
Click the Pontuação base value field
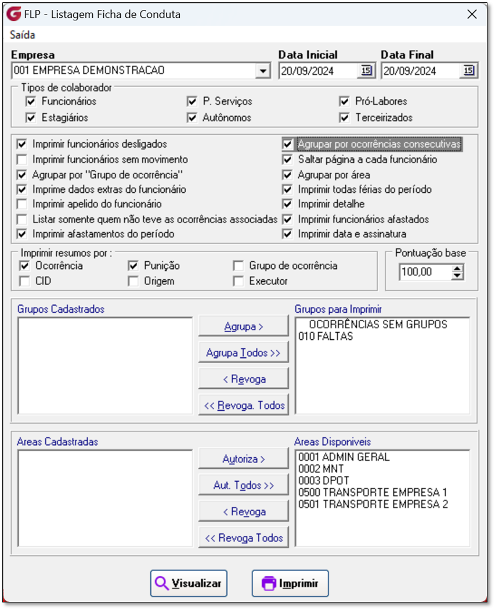pyautogui.click(x=425, y=272)
